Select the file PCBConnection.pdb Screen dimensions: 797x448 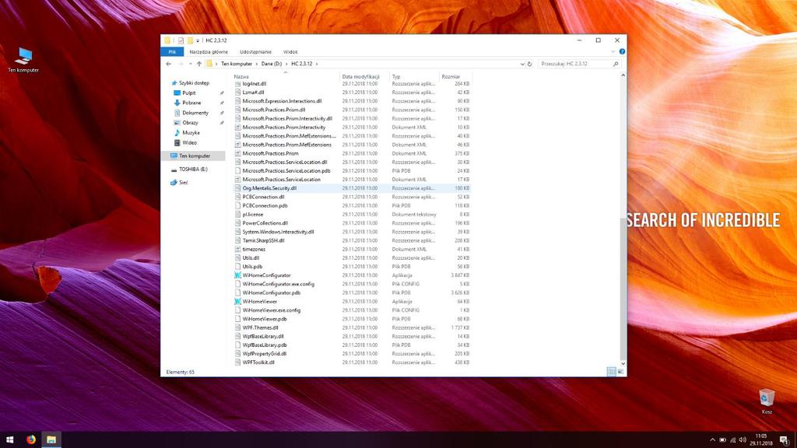click(x=265, y=205)
